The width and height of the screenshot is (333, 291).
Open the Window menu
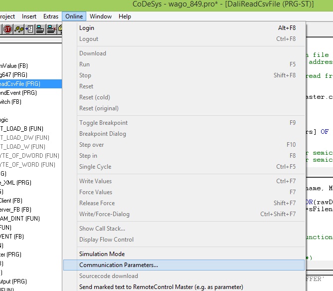point(101,16)
